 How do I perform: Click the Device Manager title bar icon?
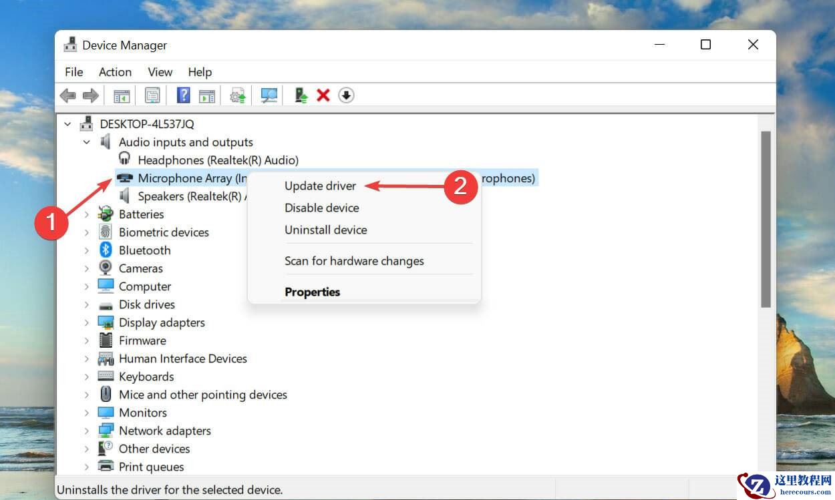tap(70, 45)
